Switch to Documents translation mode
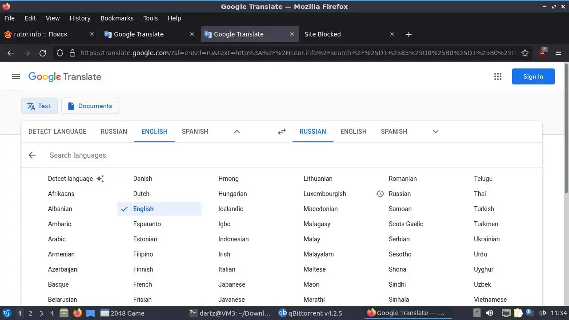 pyautogui.click(x=90, y=106)
